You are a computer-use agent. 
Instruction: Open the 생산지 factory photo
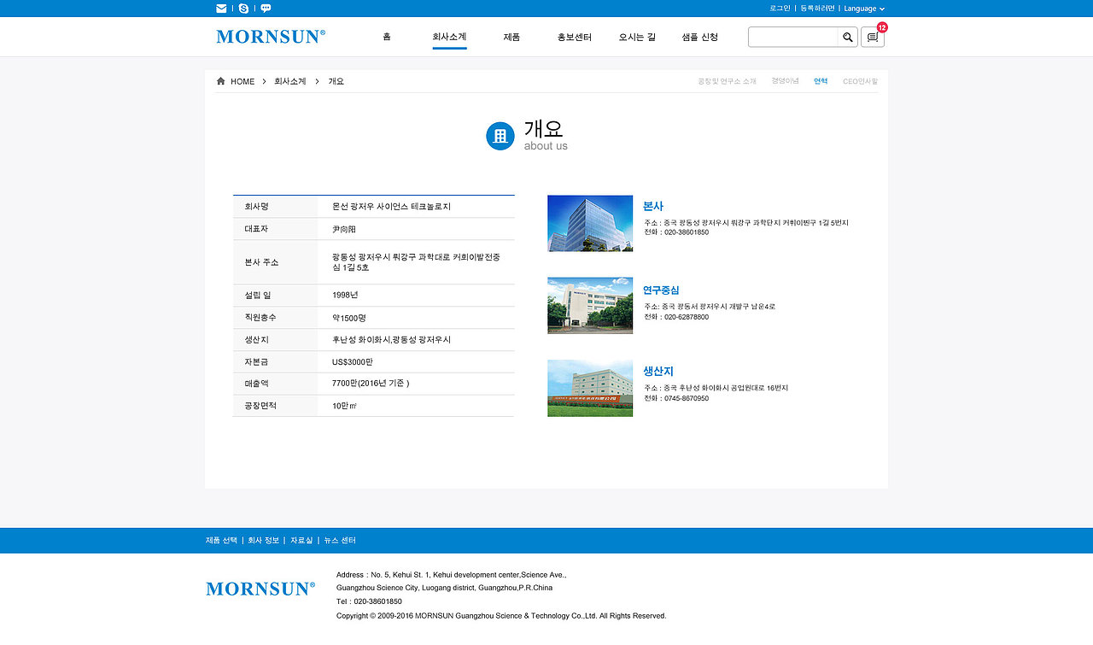(590, 389)
